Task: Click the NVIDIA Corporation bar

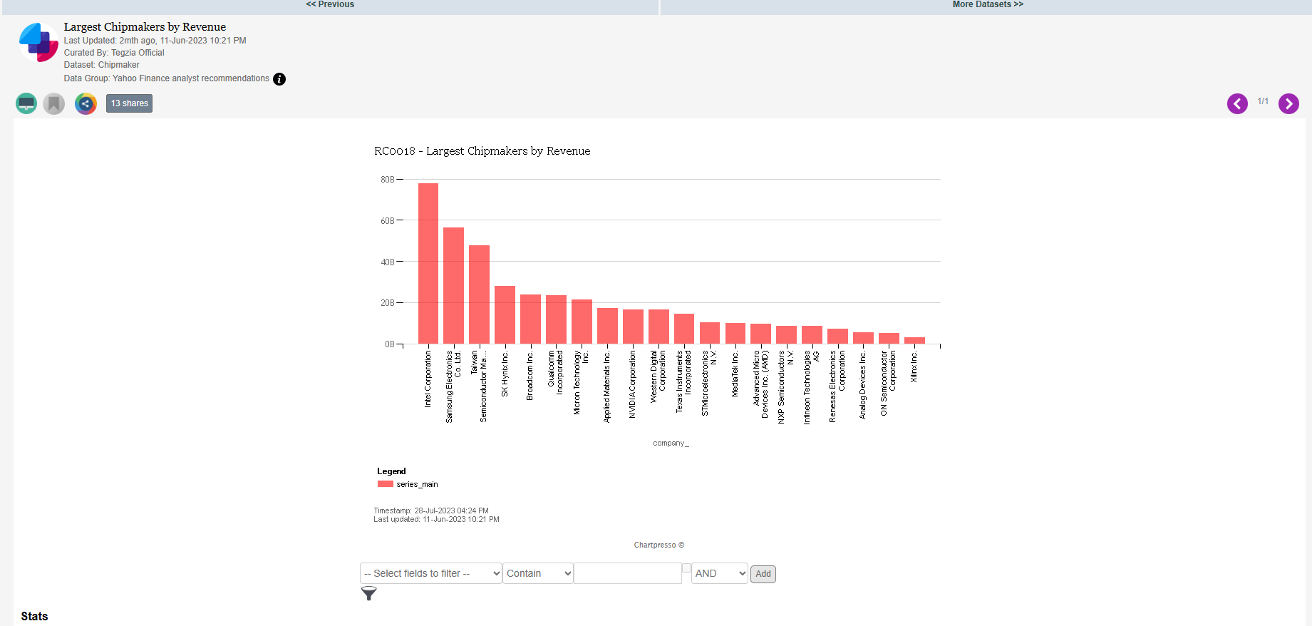Action: click(x=634, y=327)
